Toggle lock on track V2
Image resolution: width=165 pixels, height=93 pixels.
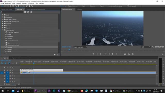click(x=5, y=70)
